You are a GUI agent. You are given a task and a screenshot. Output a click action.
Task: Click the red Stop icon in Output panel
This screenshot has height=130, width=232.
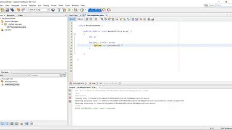point(70,98)
